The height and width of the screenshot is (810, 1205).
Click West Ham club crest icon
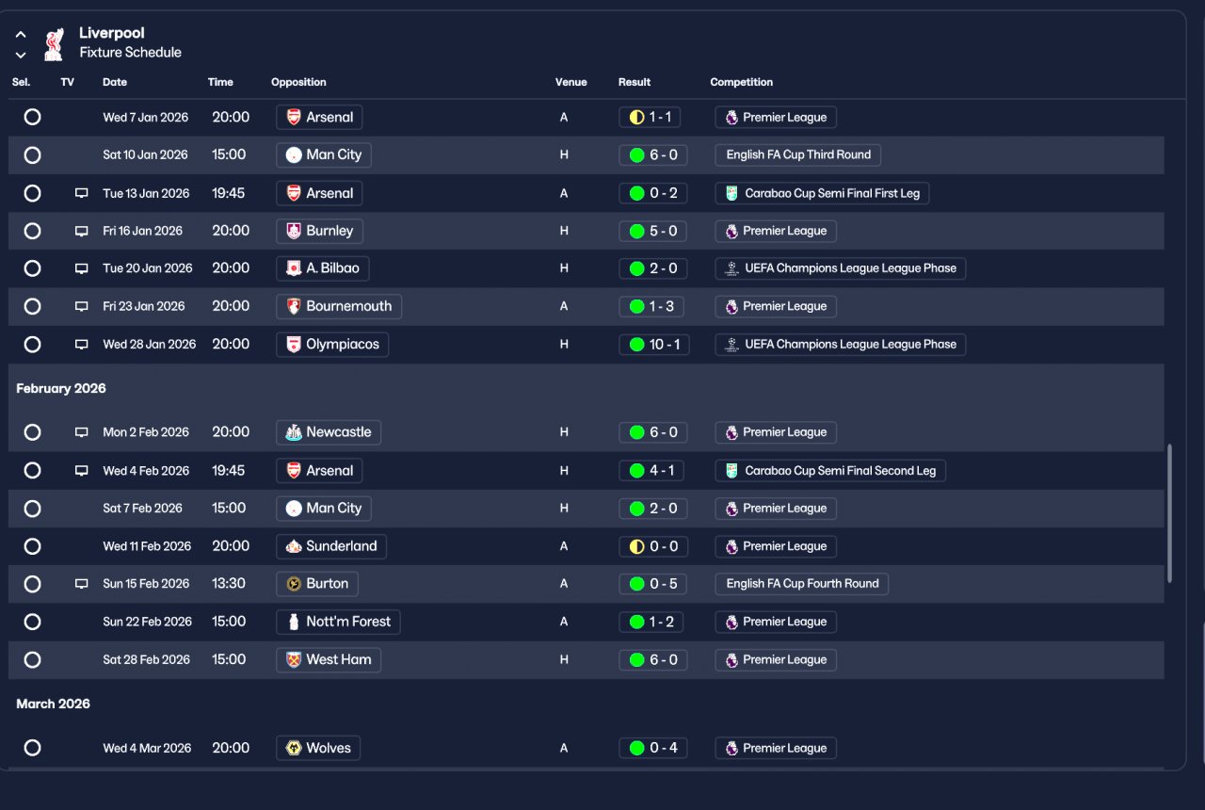point(294,660)
